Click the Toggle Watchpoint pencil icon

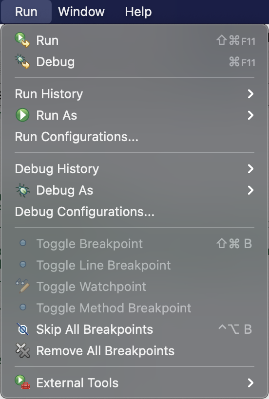22,286
